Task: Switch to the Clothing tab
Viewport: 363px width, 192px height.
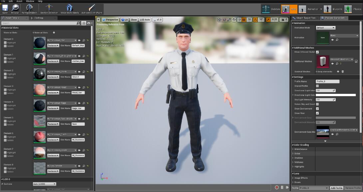Action: (39, 18)
